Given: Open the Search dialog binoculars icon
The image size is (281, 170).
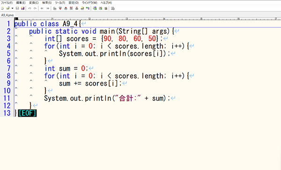Looking at the screenshot, I should point(55,8).
